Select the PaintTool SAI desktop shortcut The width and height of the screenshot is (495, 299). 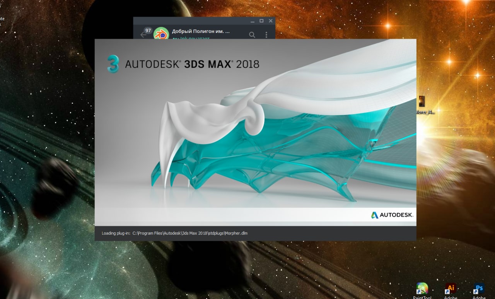(x=422, y=291)
